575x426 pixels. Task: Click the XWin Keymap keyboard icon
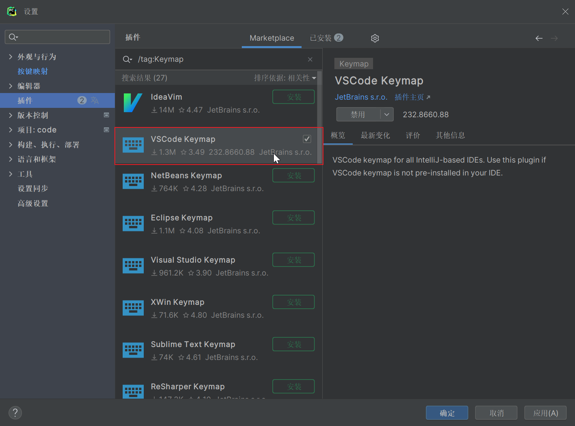133,308
